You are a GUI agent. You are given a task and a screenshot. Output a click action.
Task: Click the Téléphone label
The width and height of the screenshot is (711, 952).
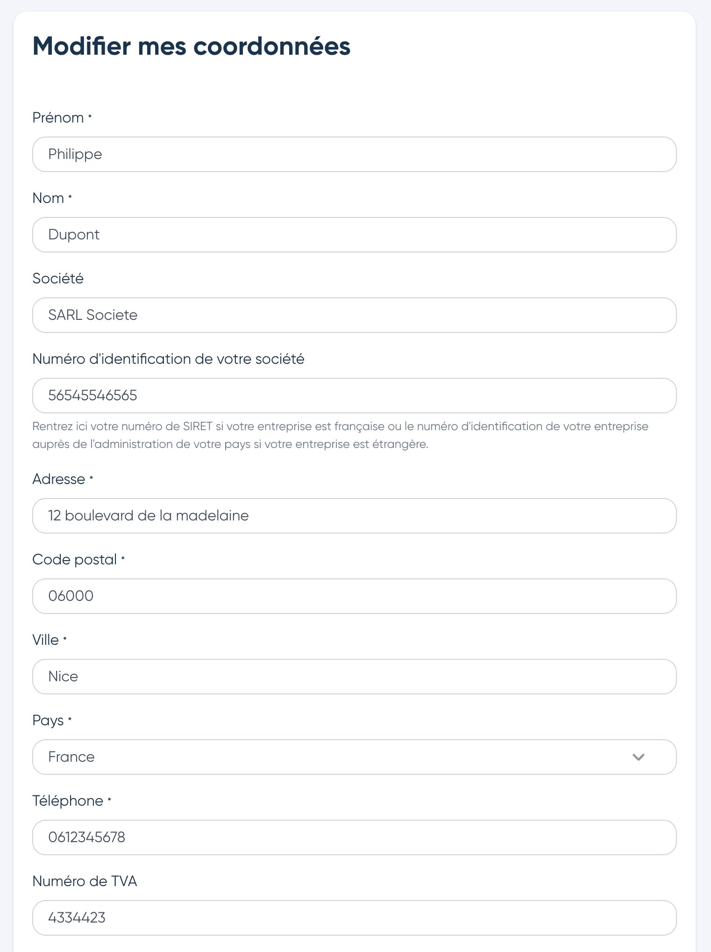pos(68,801)
